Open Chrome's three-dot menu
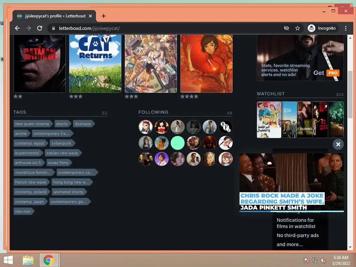Viewport: 356px width, 267px height. point(346,28)
